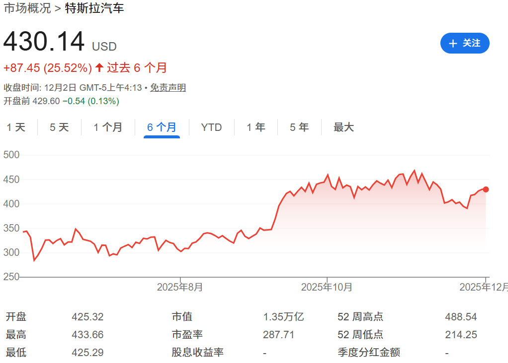
Task: Show the 最大 all-time chart
Action: [x=343, y=127]
